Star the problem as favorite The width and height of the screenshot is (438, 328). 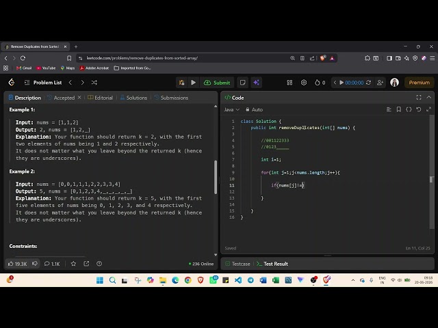tap(73, 264)
